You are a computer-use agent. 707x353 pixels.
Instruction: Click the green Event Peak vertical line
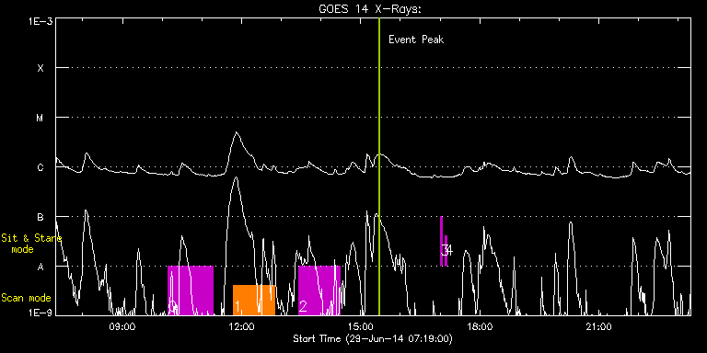click(379, 166)
